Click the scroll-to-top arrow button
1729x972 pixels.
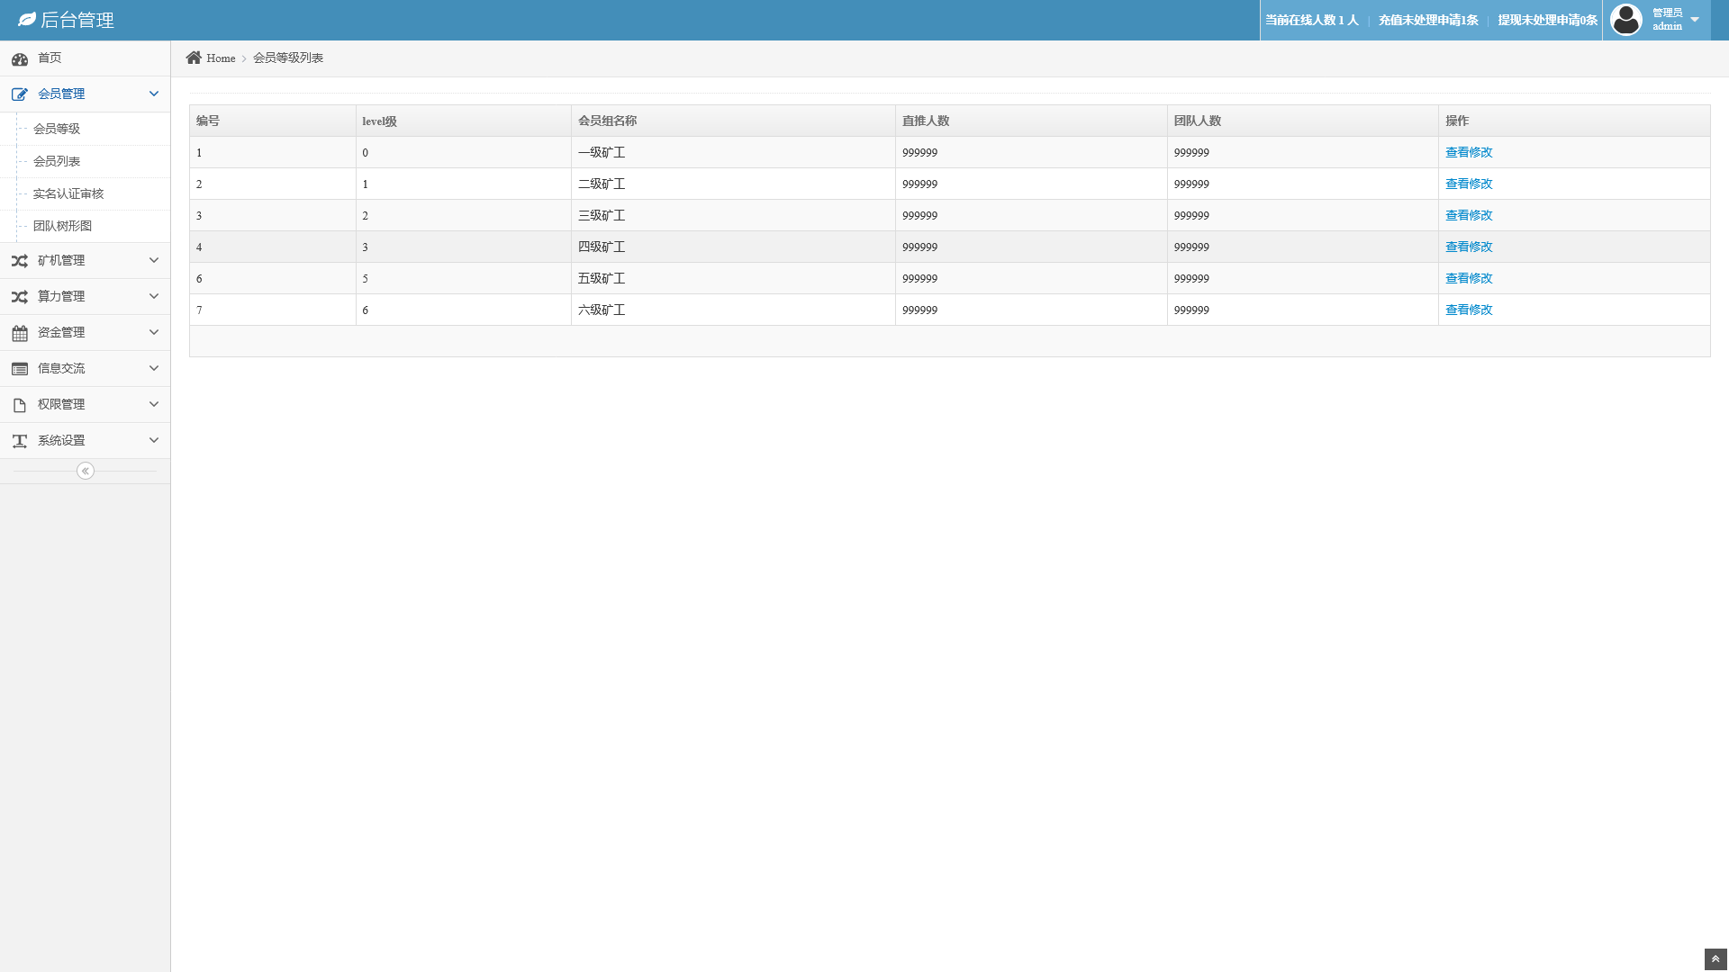click(x=1715, y=959)
